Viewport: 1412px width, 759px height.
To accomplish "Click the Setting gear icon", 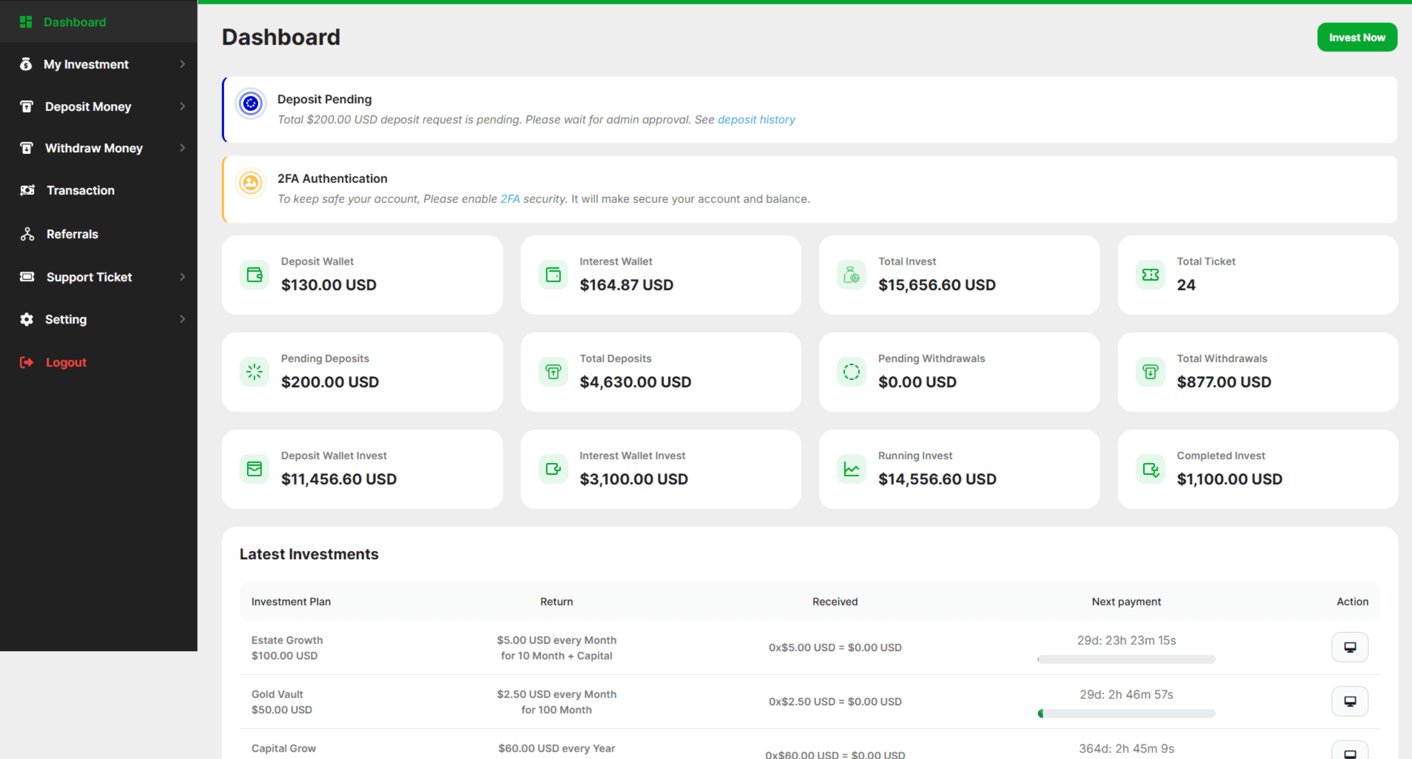I will coord(26,319).
